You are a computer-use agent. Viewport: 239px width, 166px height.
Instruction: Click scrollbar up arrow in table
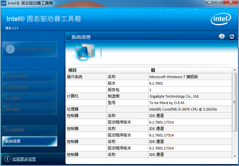coord(234,70)
